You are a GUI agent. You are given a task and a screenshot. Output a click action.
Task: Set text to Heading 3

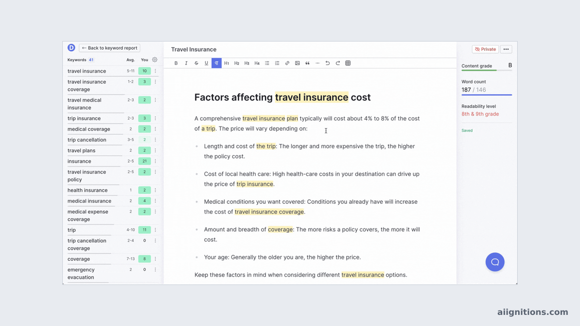click(x=247, y=63)
